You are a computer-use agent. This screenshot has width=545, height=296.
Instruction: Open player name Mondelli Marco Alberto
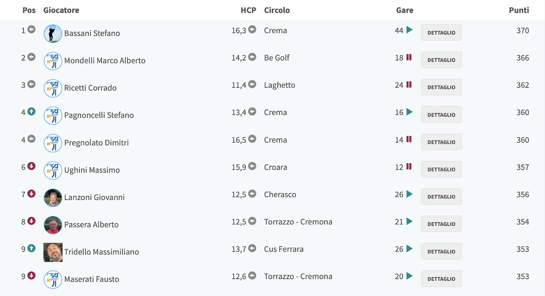[x=105, y=60]
